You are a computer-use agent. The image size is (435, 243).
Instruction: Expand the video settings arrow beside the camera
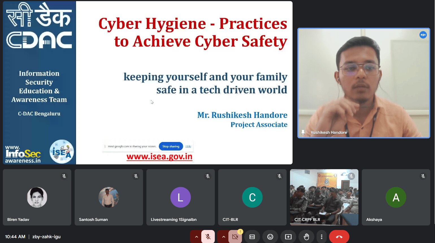tap(224, 237)
